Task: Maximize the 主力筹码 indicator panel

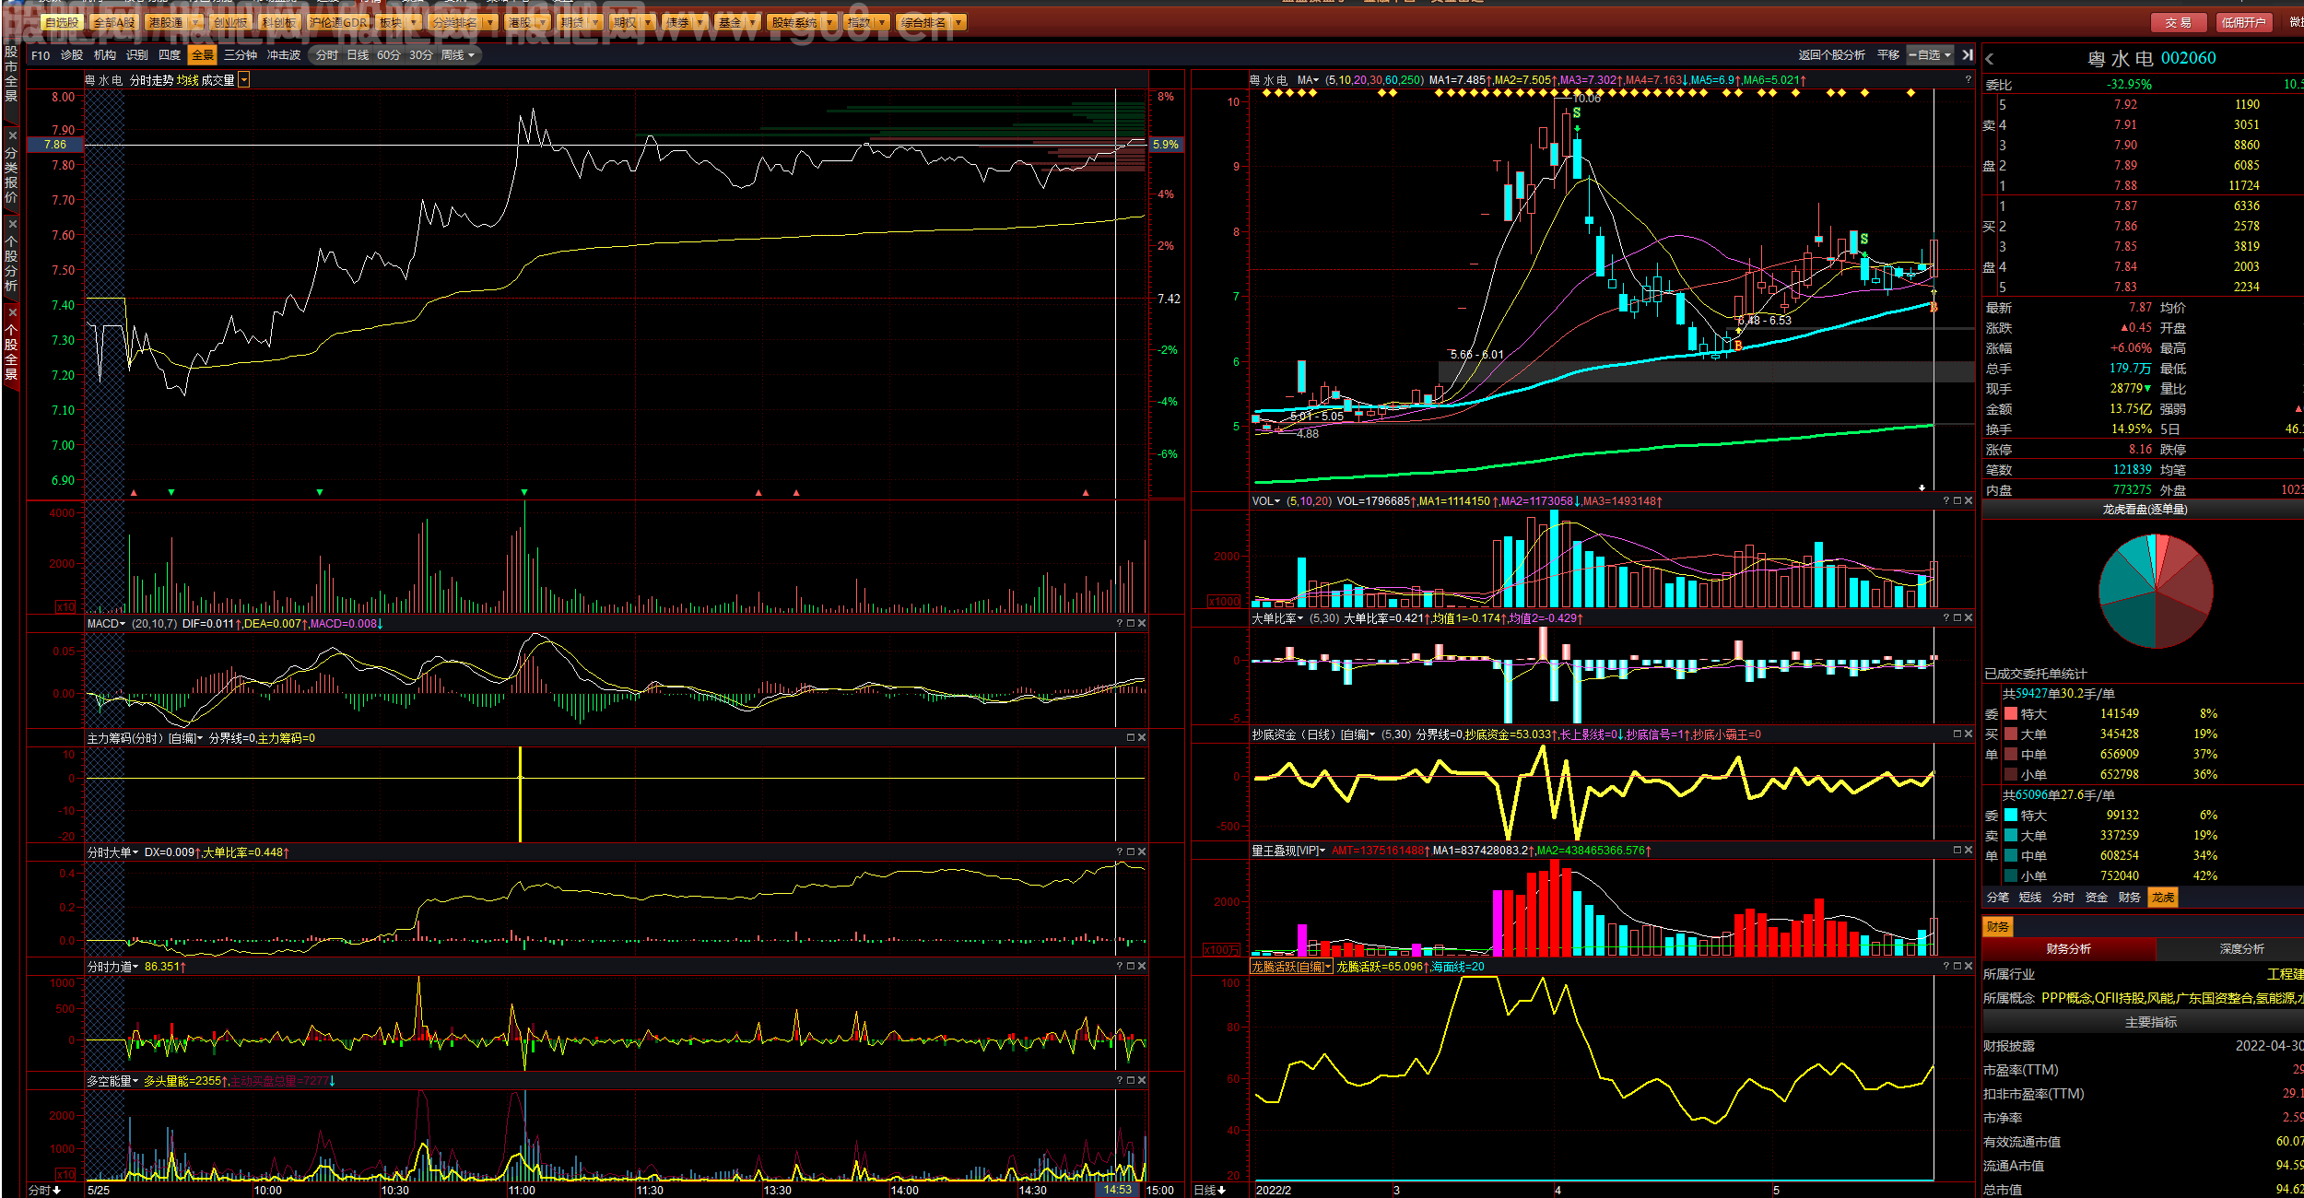Action: (x=1131, y=738)
